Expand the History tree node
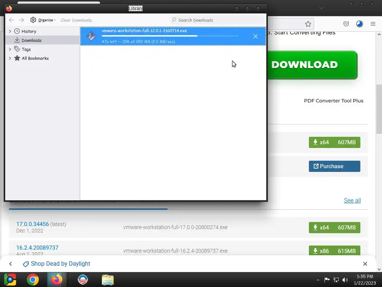 (x=10, y=31)
